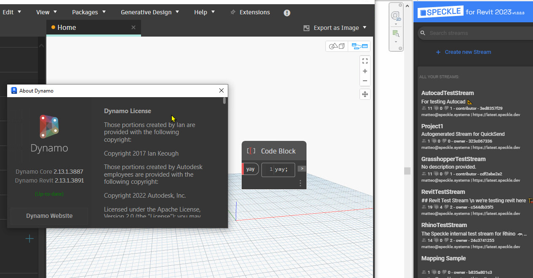This screenshot has height=278, width=533.
Task: Click the Extensions puzzle icon
Action: point(233,12)
